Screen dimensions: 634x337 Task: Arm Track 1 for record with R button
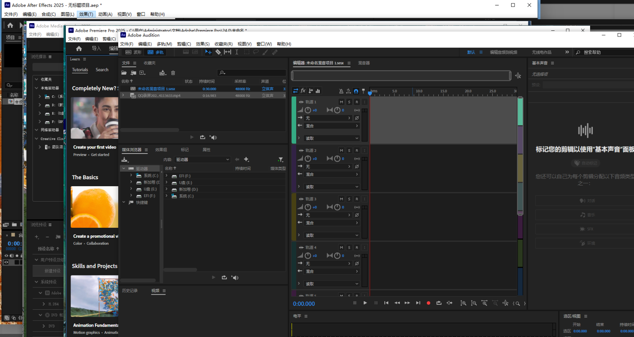pyautogui.click(x=357, y=102)
